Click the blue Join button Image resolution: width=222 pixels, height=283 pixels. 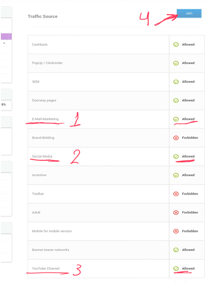pyautogui.click(x=189, y=13)
